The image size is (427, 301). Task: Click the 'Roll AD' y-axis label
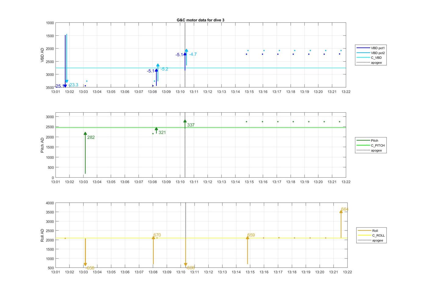coord(42,236)
